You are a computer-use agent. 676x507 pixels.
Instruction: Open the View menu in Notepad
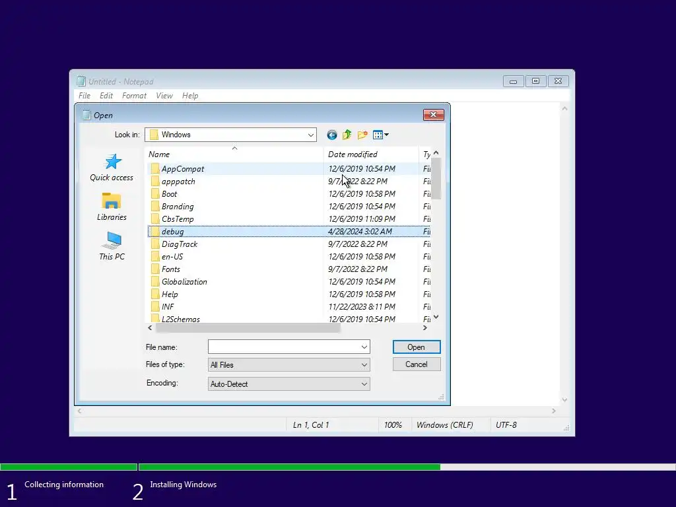pyautogui.click(x=164, y=96)
